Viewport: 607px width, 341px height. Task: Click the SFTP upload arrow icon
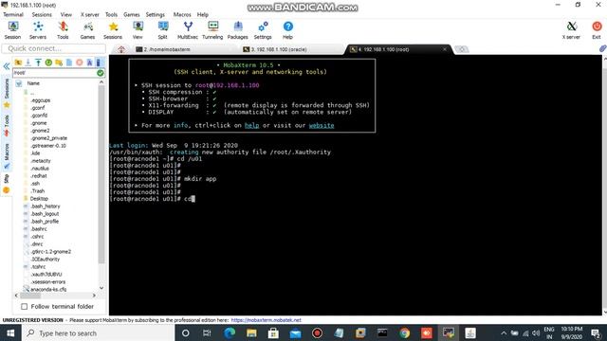(x=38, y=63)
